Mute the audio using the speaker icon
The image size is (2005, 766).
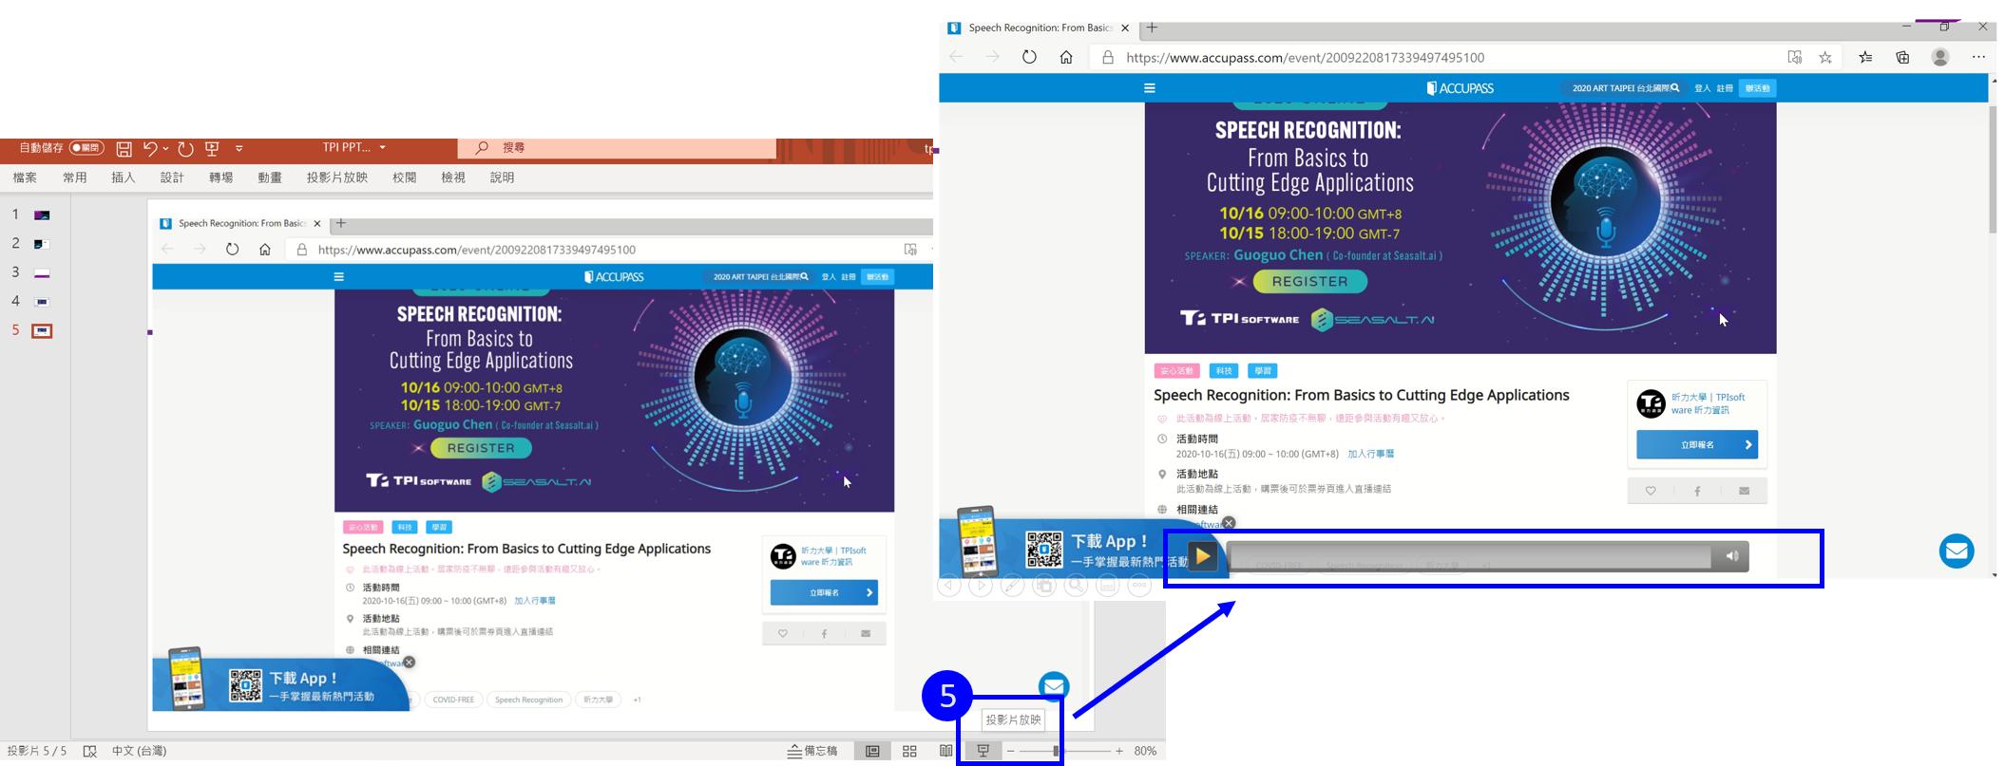tap(1731, 556)
